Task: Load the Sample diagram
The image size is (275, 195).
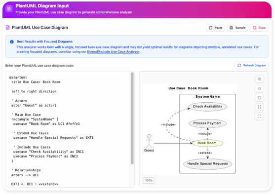Action: click(x=237, y=28)
